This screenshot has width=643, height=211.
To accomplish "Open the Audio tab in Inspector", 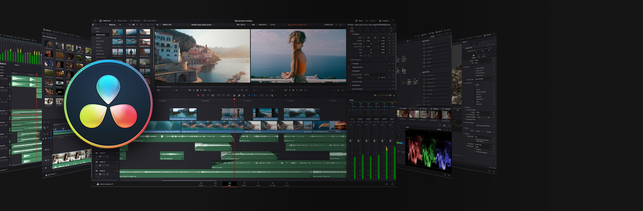I will [359, 29].
